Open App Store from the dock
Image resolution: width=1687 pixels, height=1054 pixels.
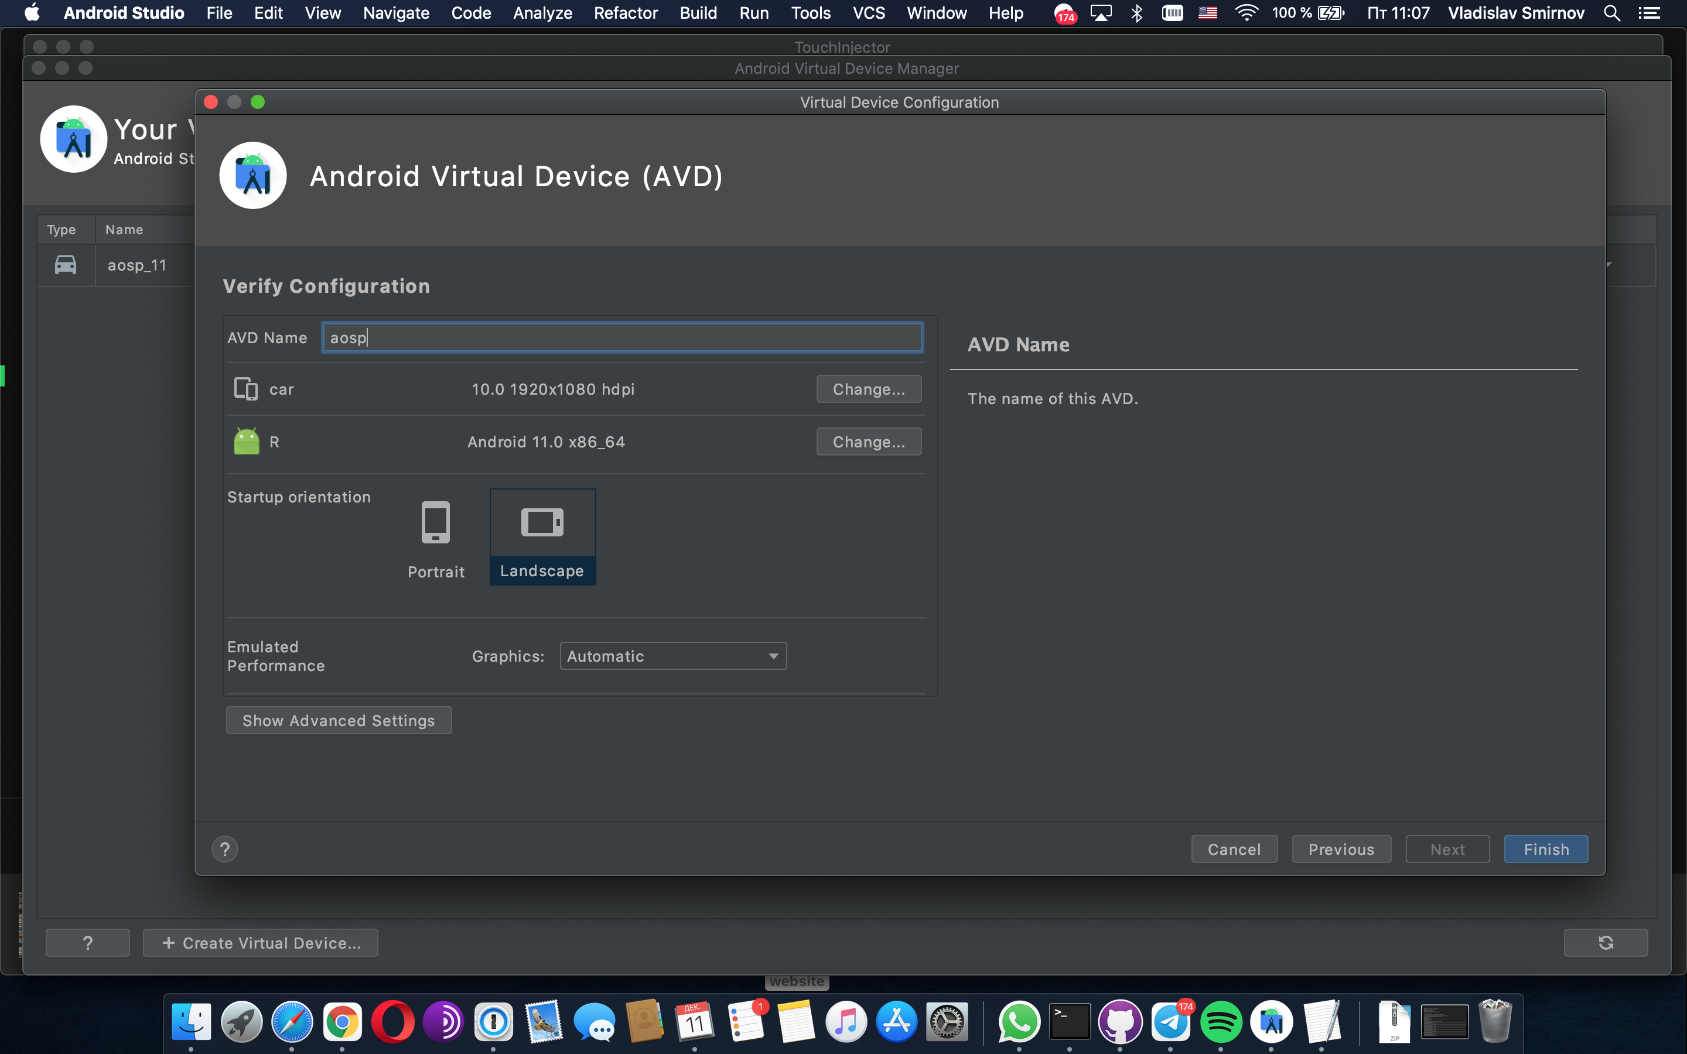click(x=896, y=1022)
